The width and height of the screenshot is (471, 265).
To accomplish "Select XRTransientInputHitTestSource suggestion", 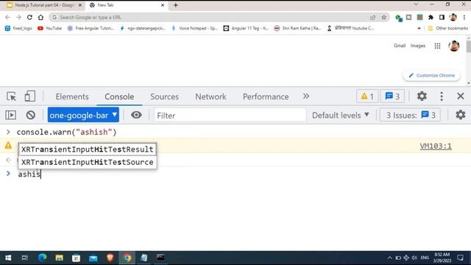I will [x=88, y=162].
